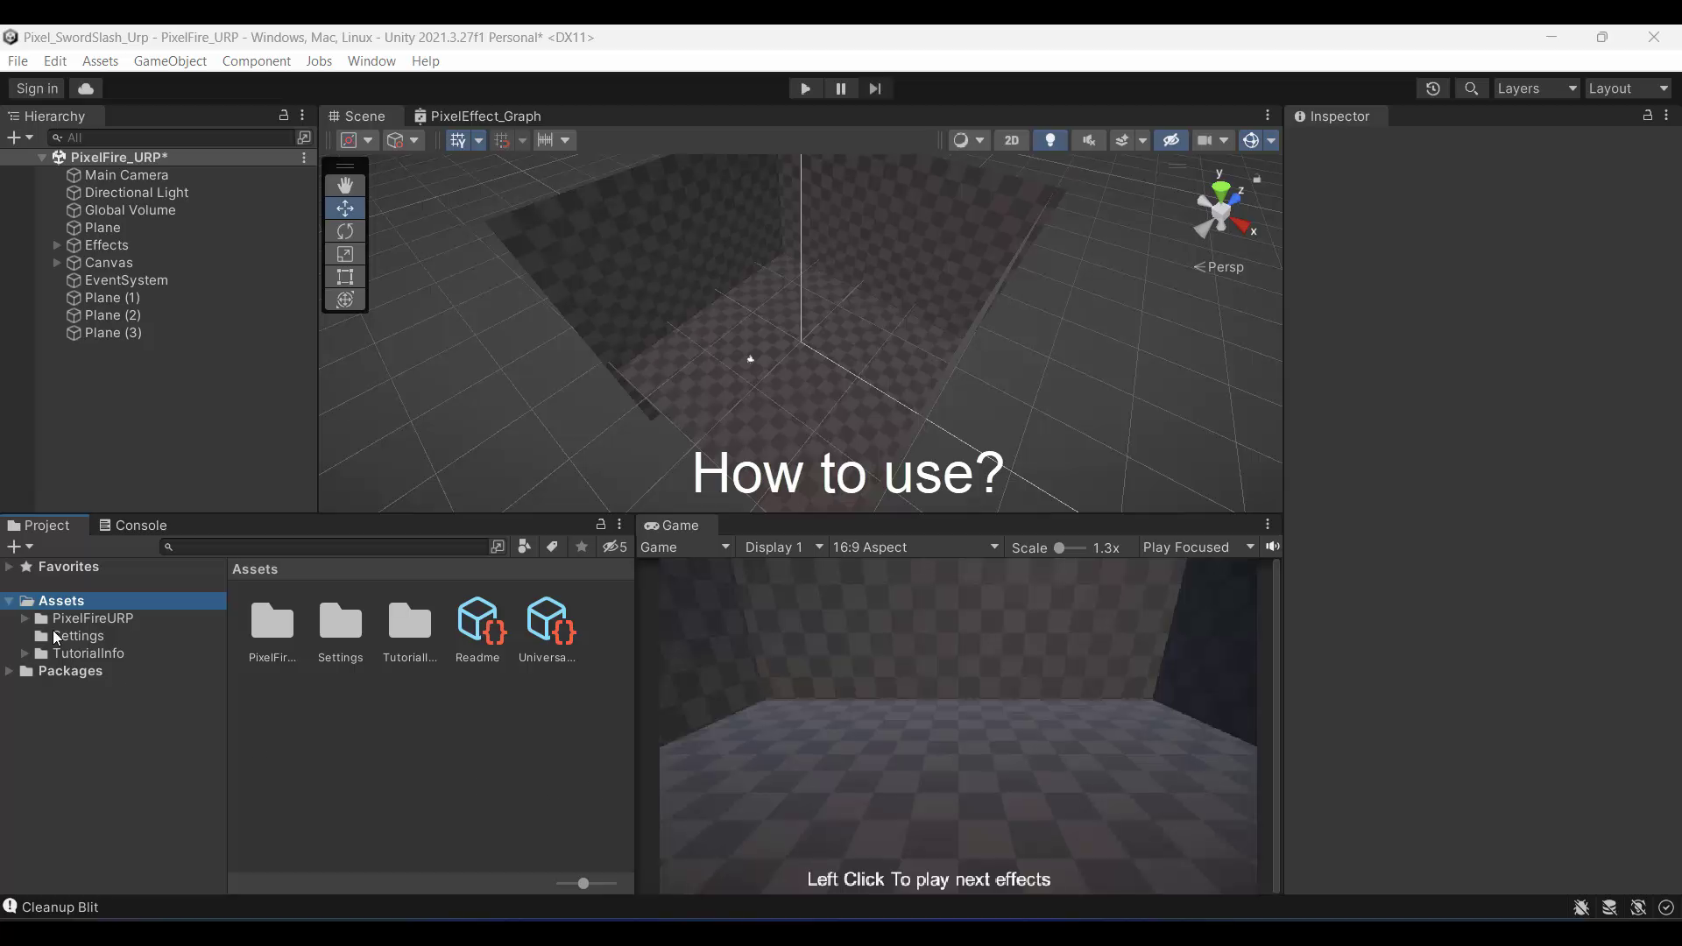Drag the Scale slider in Game view

click(1059, 547)
